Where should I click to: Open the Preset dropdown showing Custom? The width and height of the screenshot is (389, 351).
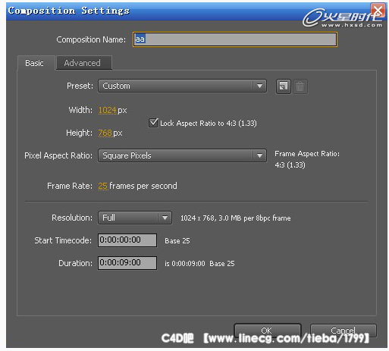182,86
